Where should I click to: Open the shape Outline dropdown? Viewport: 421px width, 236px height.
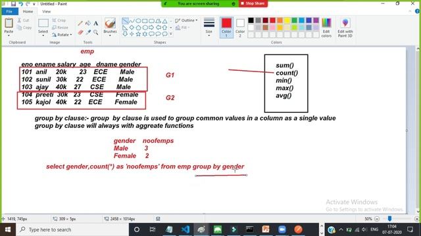click(x=186, y=20)
